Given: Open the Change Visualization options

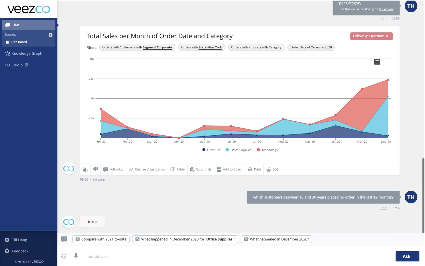Looking at the screenshot, I should pyautogui.click(x=147, y=169).
